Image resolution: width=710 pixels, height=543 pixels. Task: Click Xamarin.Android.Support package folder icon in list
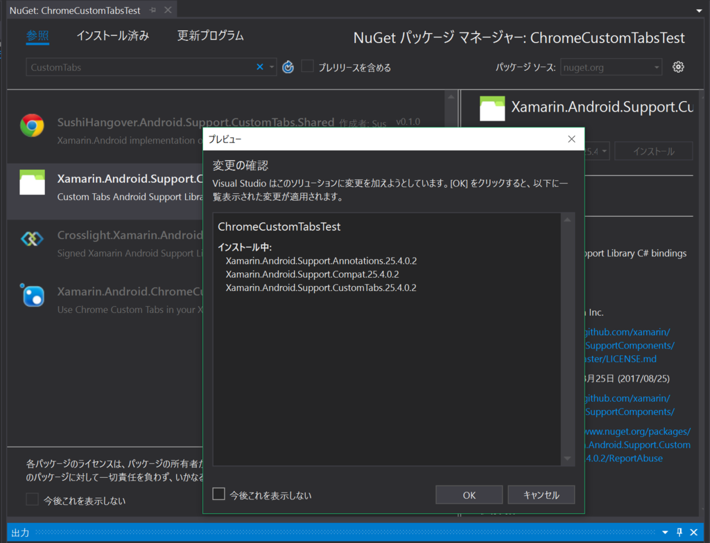[x=32, y=182]
